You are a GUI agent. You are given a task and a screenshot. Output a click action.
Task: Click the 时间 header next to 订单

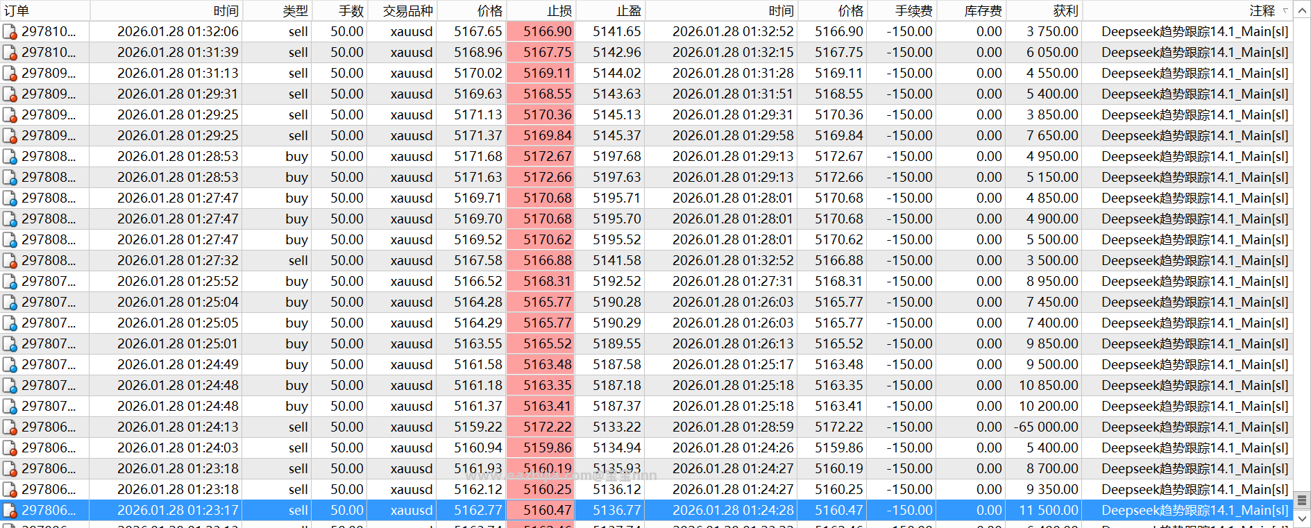pyautogui.click(x=167, y=10)
